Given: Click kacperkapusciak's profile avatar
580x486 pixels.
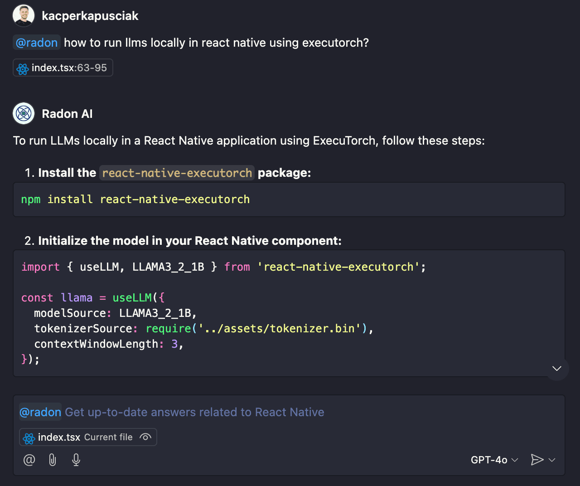Looking at the screenshot, I should tap(24, 16).
